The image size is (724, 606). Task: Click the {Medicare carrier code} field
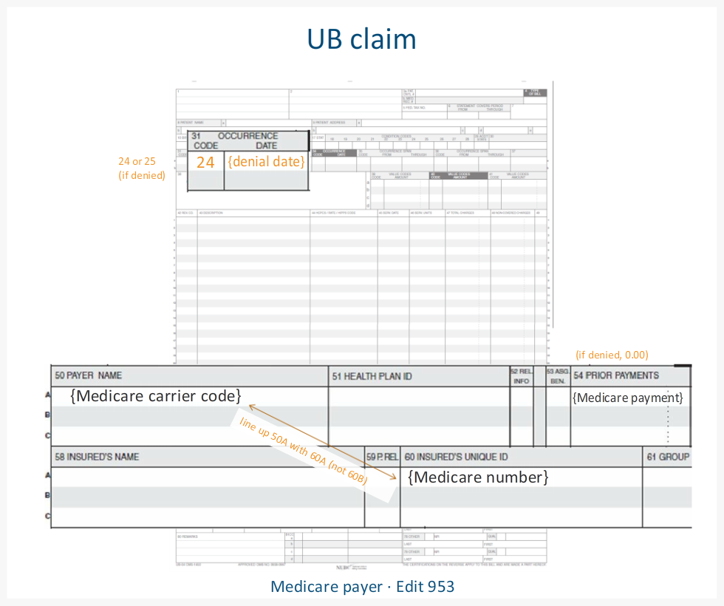coord(156,396)
